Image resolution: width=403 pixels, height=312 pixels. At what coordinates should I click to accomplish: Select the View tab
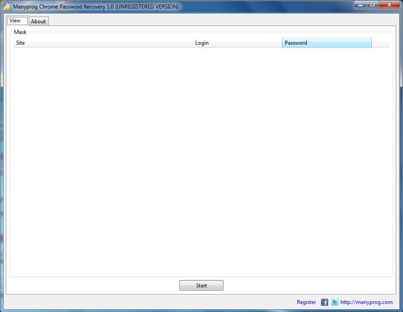point(17,21)
